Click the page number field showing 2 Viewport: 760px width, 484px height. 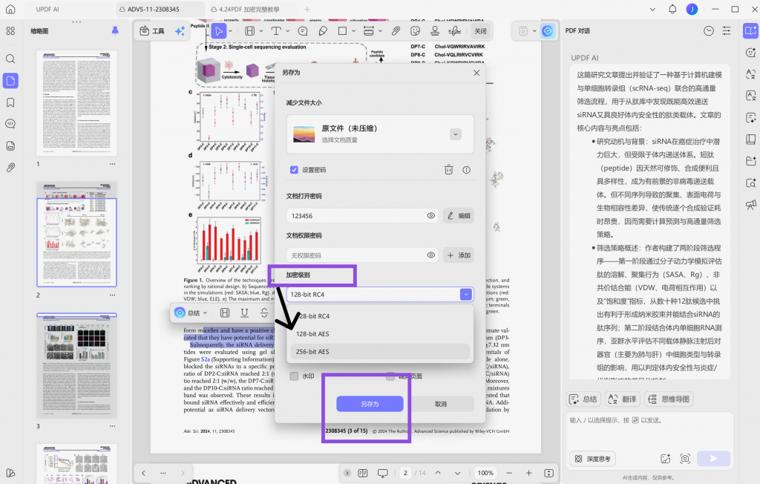point(405,473)
